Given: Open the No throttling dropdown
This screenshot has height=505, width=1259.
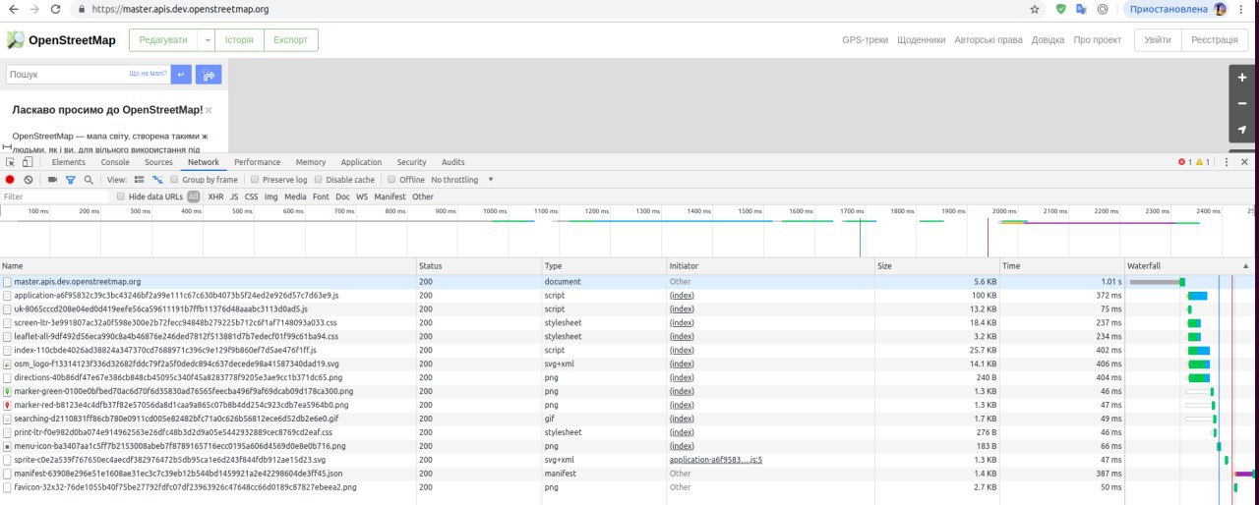Looking at the screenshot, I should tap(462, 180).
